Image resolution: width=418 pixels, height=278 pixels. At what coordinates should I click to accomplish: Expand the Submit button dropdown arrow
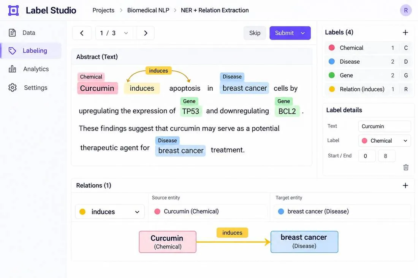pos(303,33)
